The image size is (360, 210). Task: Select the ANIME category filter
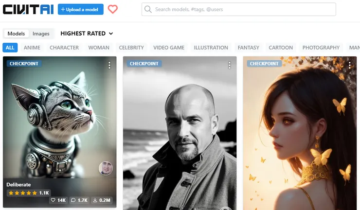(32, 48)
